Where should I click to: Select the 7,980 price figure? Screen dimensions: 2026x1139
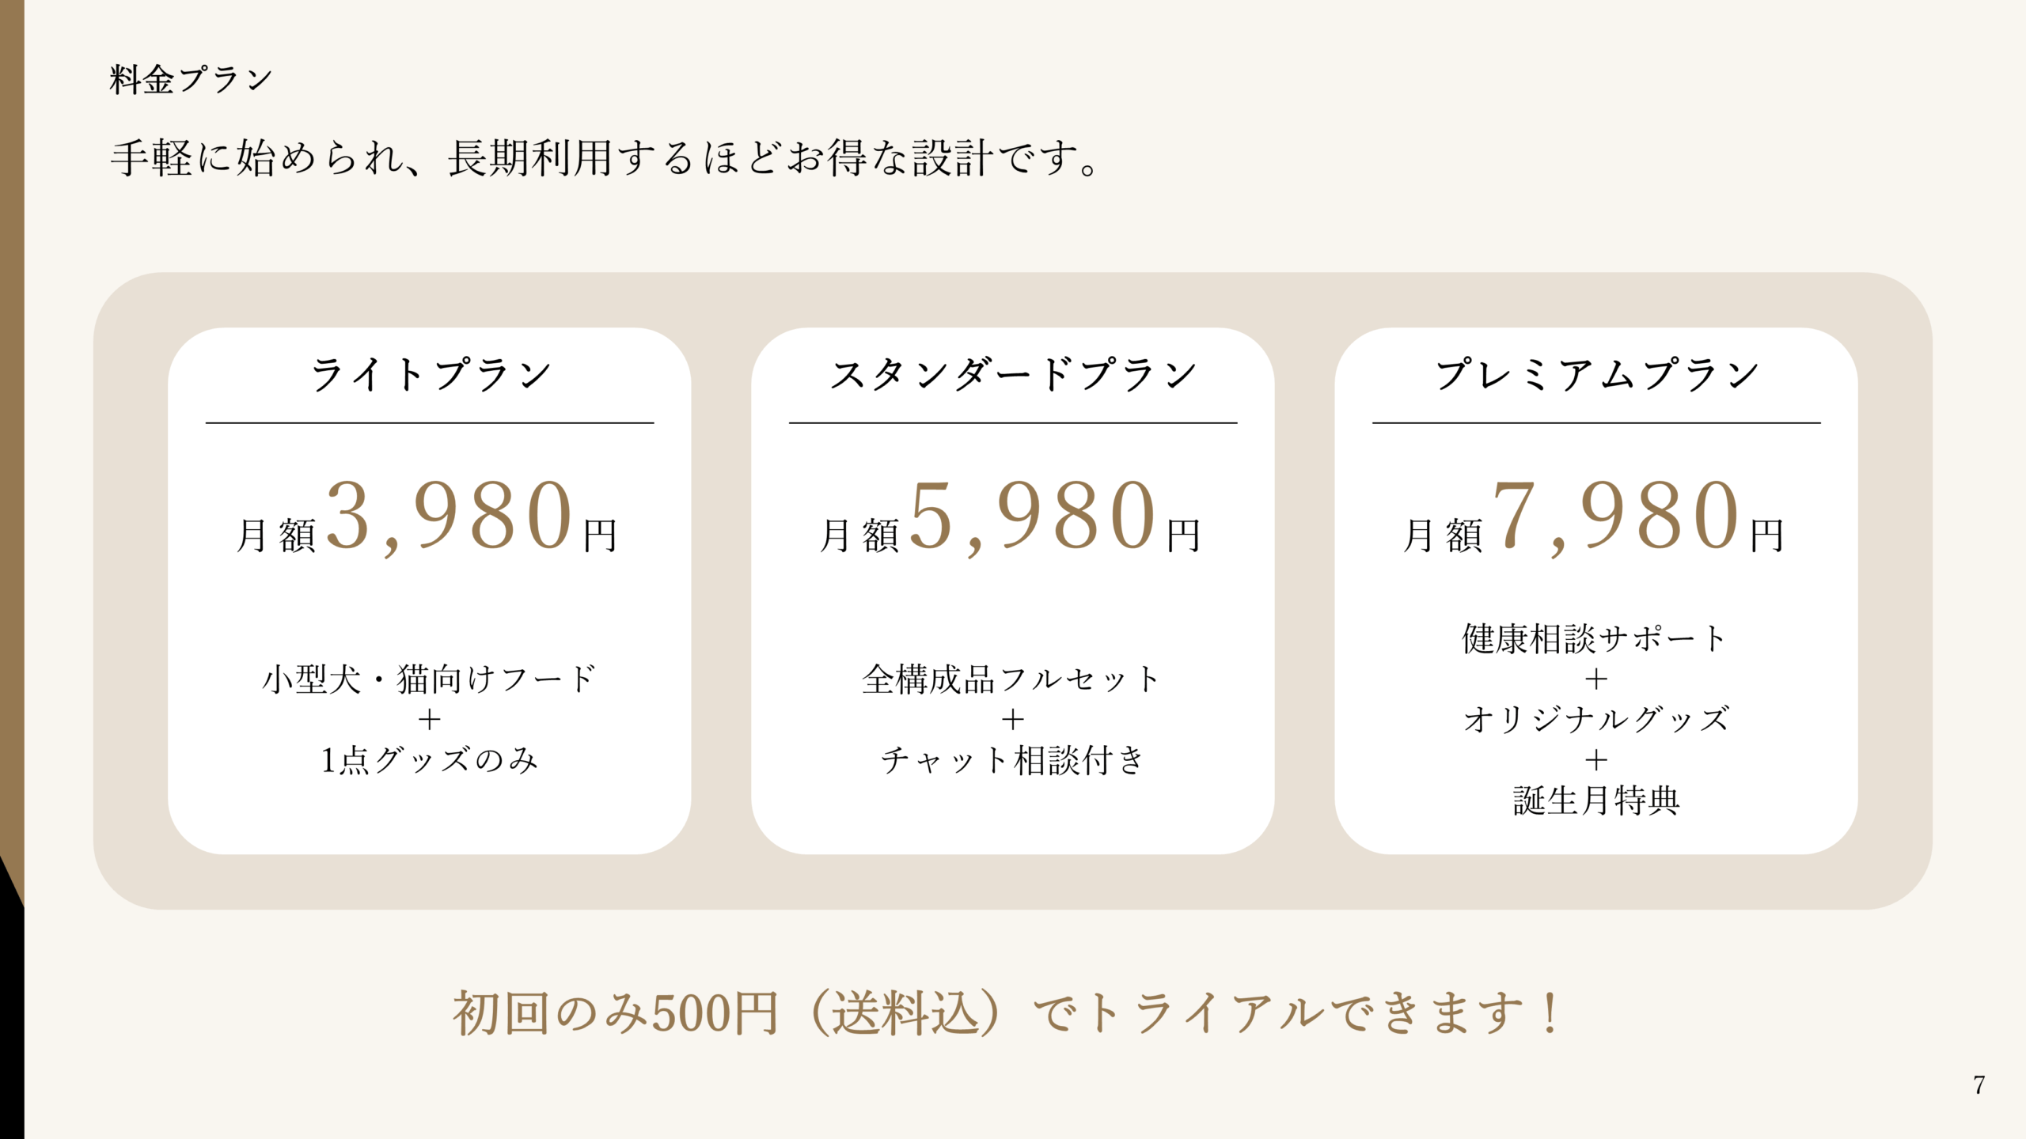(x=1616, y=517)
